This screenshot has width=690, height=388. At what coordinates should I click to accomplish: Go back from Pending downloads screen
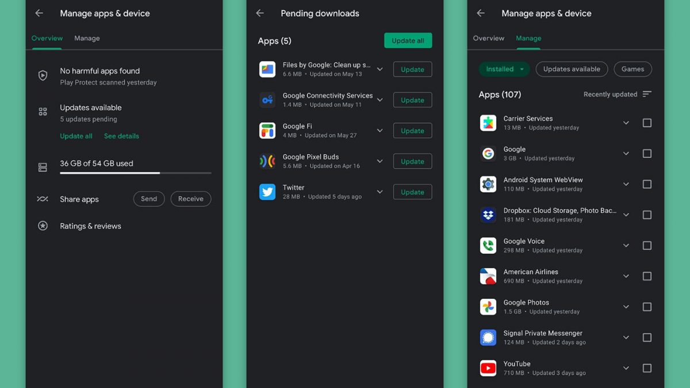coord(260,13)
